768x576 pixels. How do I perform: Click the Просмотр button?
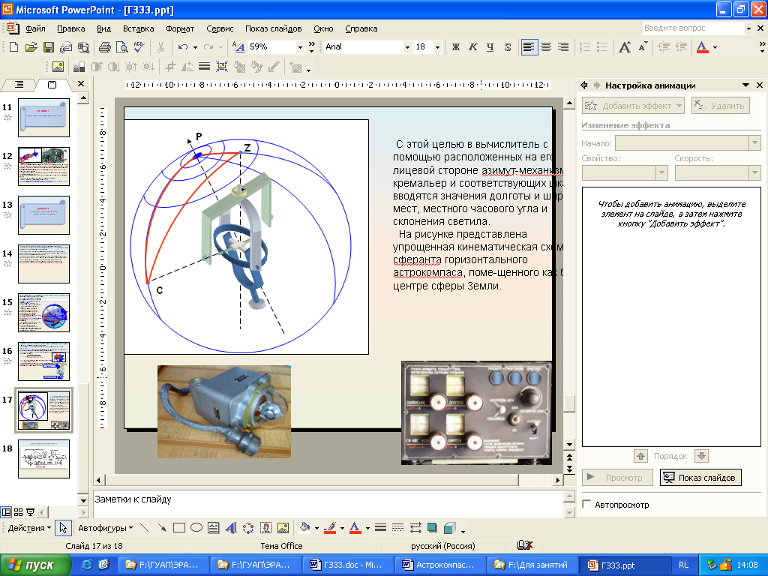(x=617, y=478)
